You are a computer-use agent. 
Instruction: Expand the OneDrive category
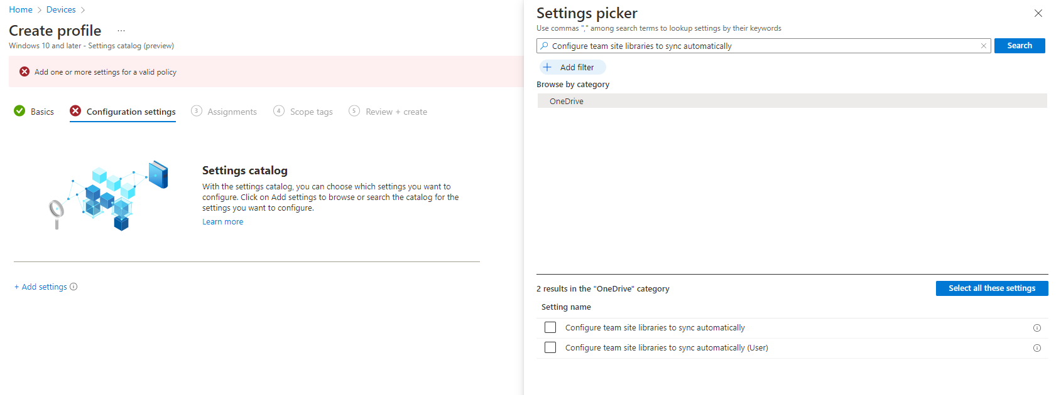(567, 101)
